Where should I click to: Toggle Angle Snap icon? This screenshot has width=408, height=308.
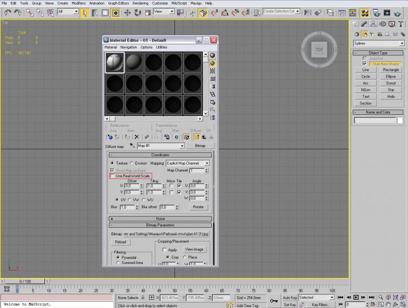click(x=225, y=13)
